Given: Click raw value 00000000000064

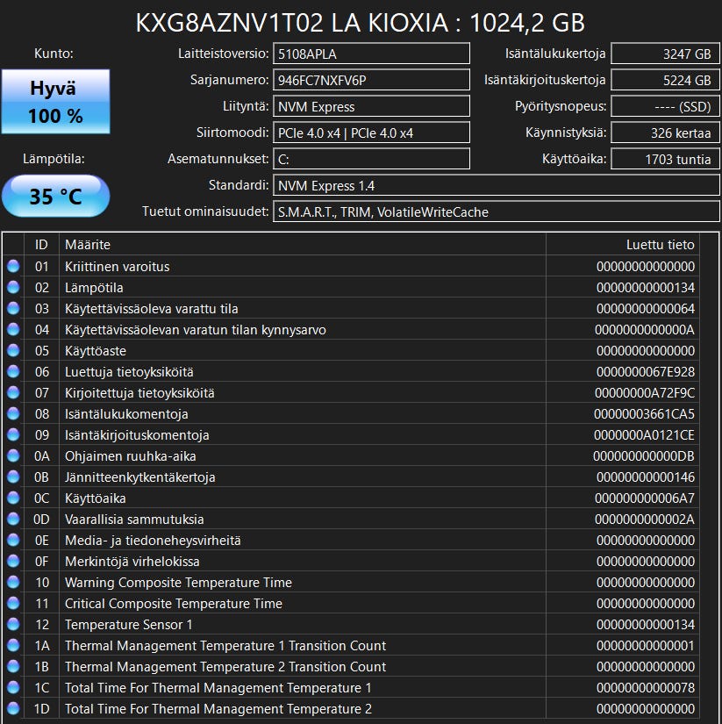Looking at the screenshot, I should click(x=646, y=308).
